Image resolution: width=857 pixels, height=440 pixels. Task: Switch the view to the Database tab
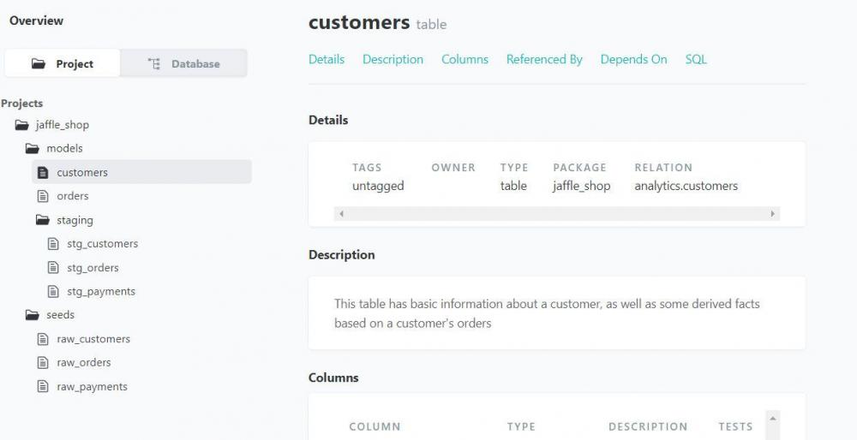click(x=183, y=64)
